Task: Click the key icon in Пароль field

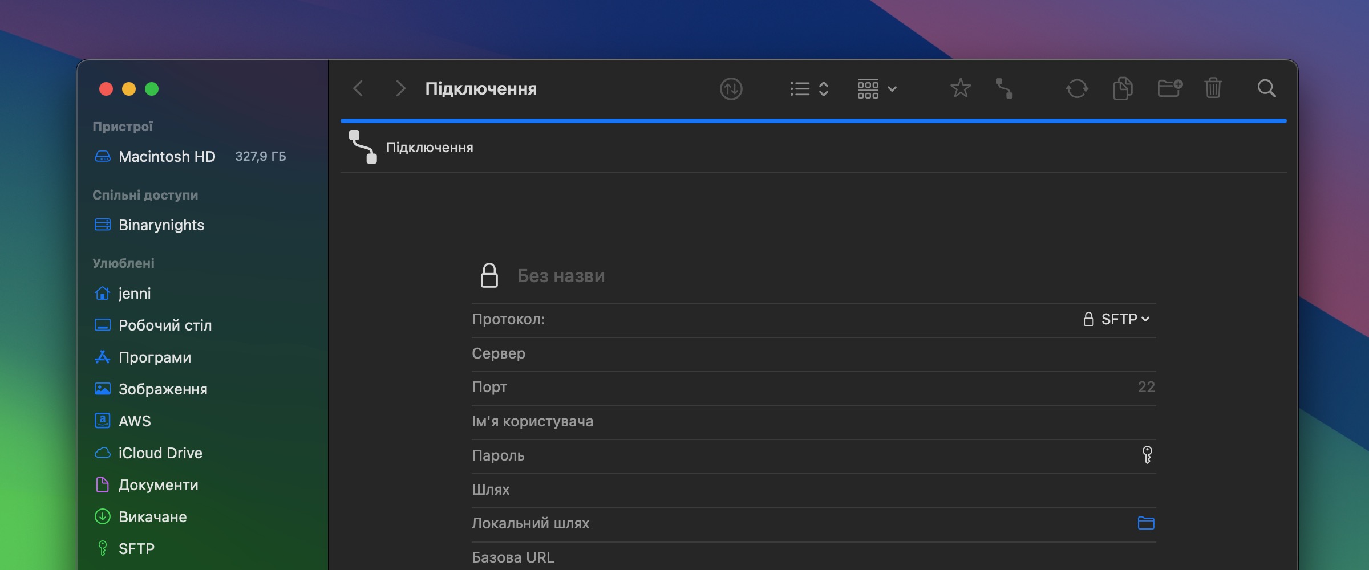Action: click(1147, 455)
